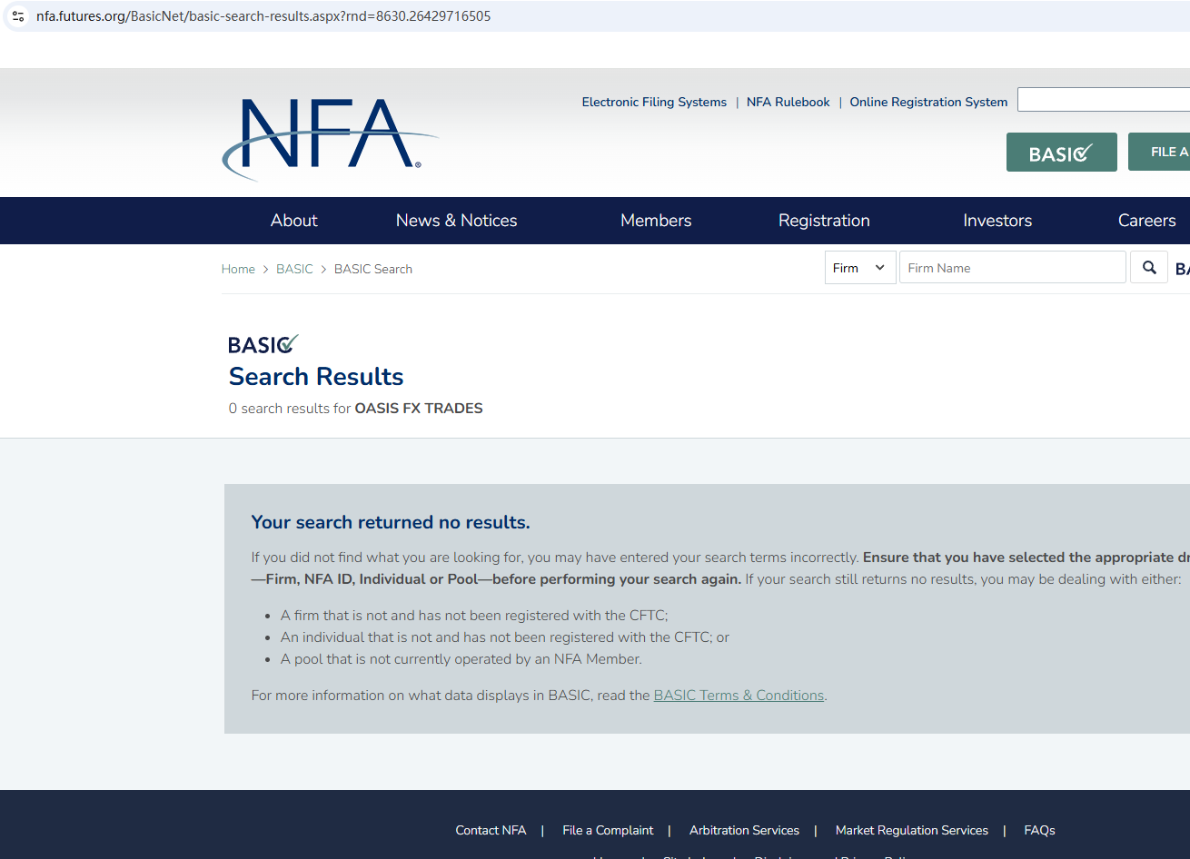Click the BASIC checkmark logo above Search Results

[x=263, y=345]
